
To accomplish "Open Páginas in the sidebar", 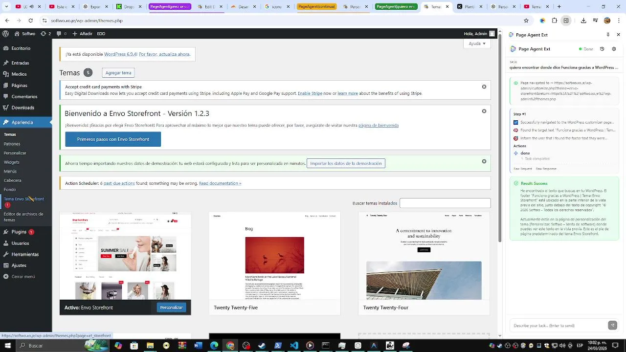I will [x=19, y=86].
